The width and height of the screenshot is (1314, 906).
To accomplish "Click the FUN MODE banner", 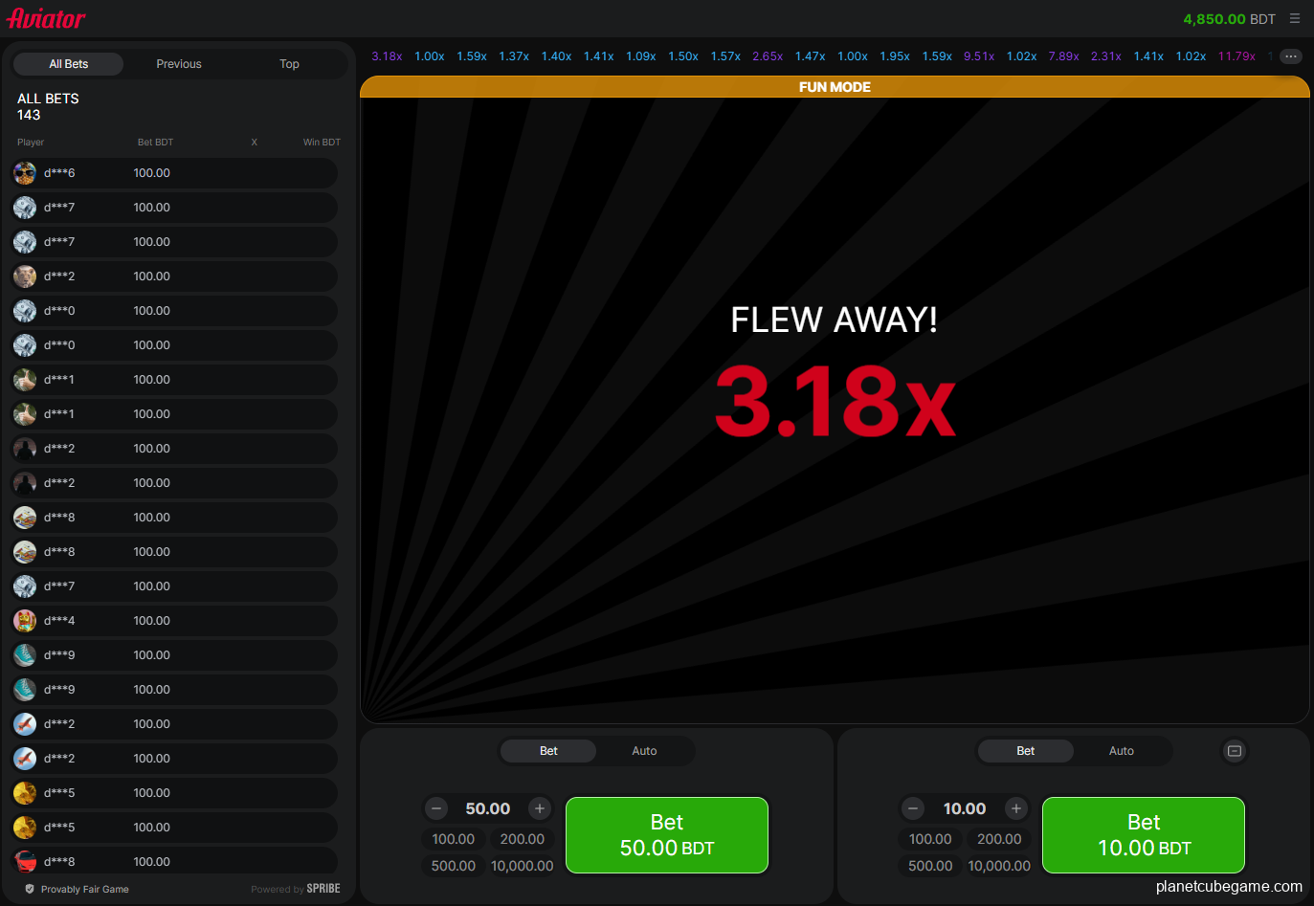I will coord(835,87).
